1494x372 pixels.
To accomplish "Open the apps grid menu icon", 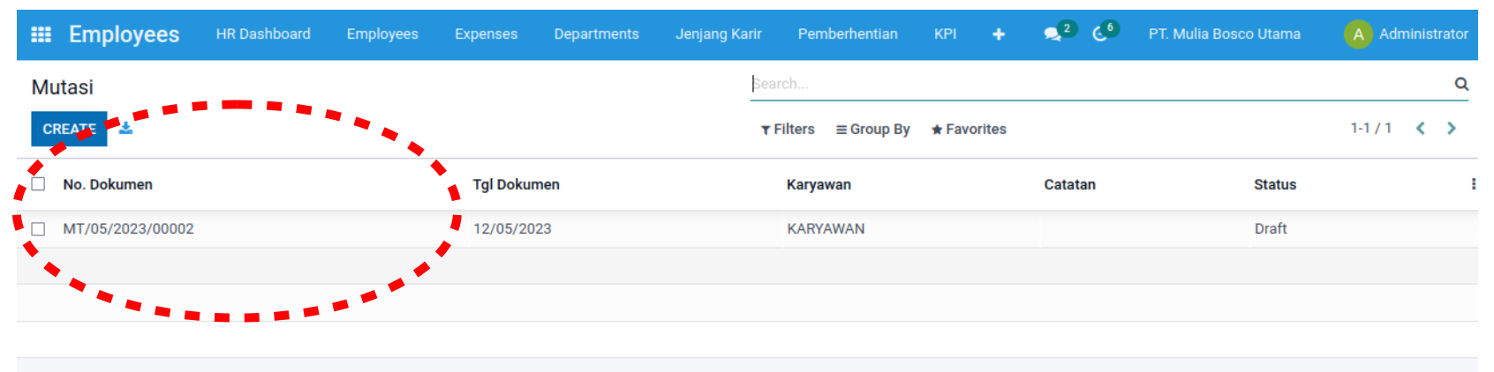I will (41, 34).
